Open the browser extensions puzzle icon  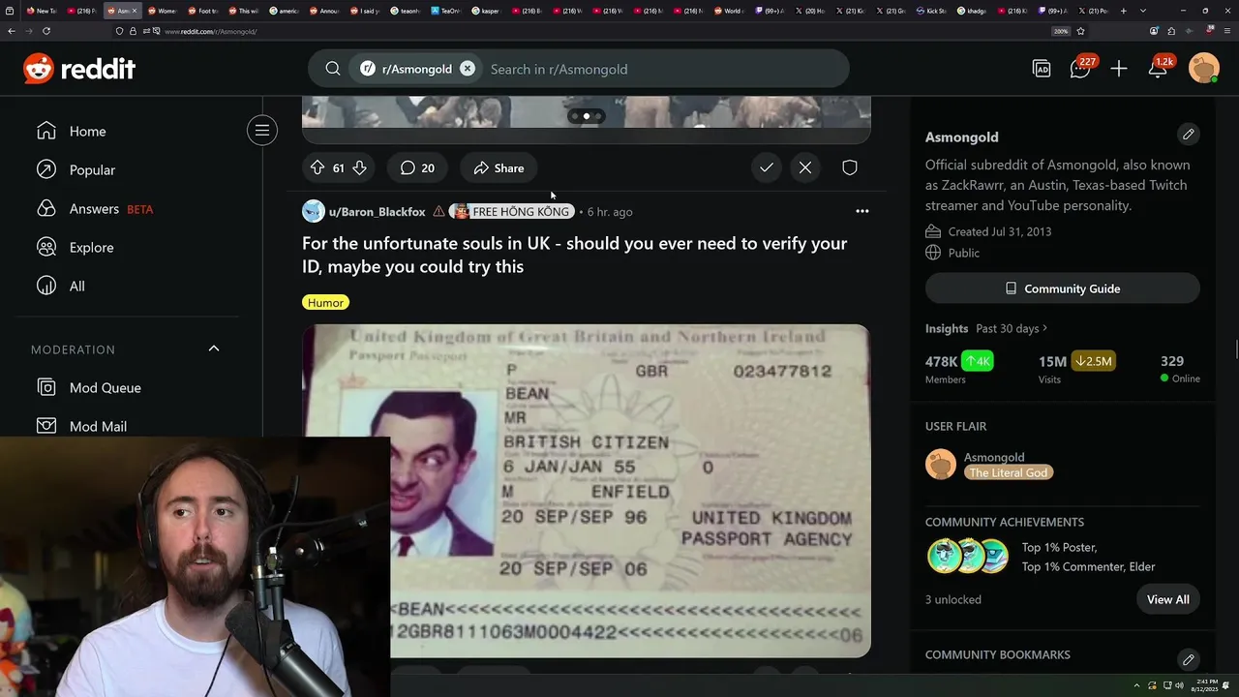[1172, 31]
